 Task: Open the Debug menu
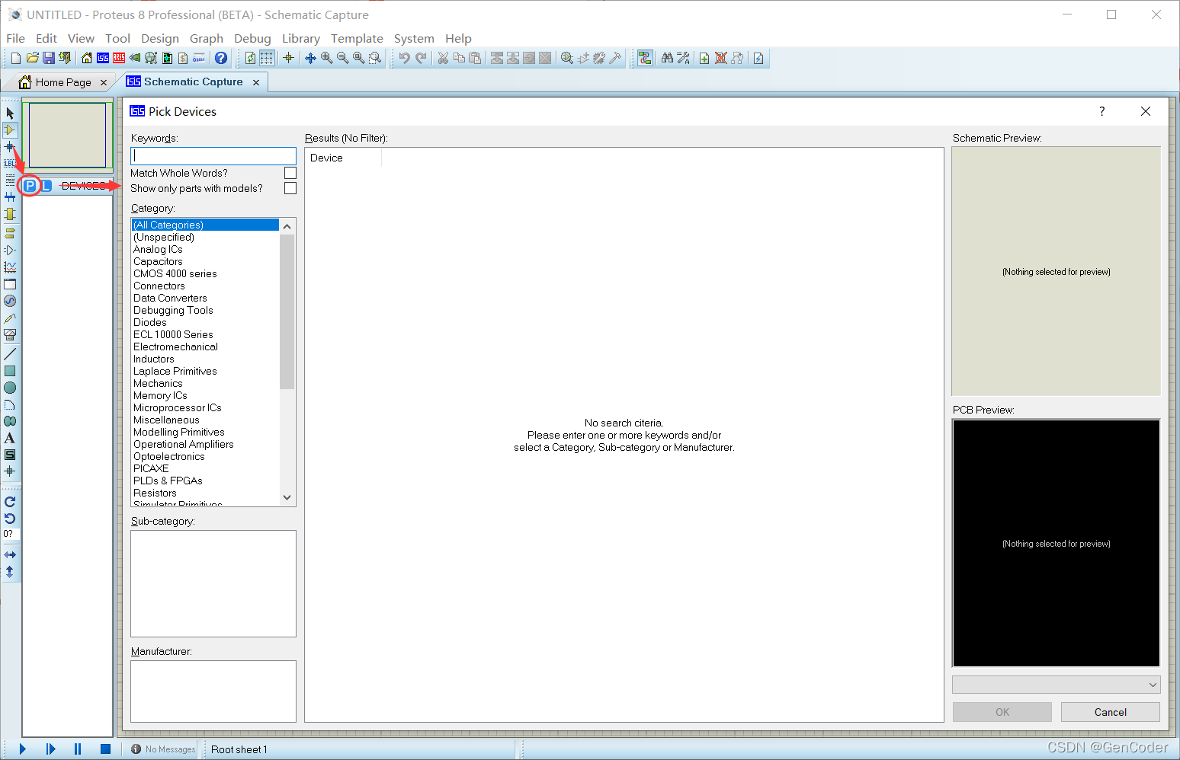click(x=252, y=38)
